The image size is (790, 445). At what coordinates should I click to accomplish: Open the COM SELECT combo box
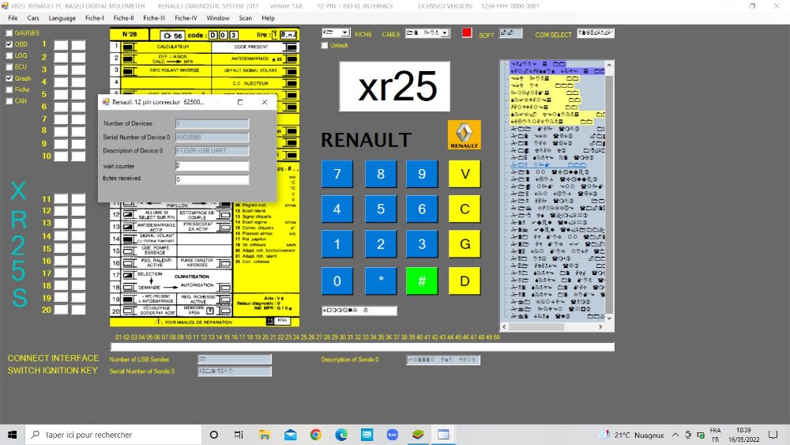[x=595, y=33]
